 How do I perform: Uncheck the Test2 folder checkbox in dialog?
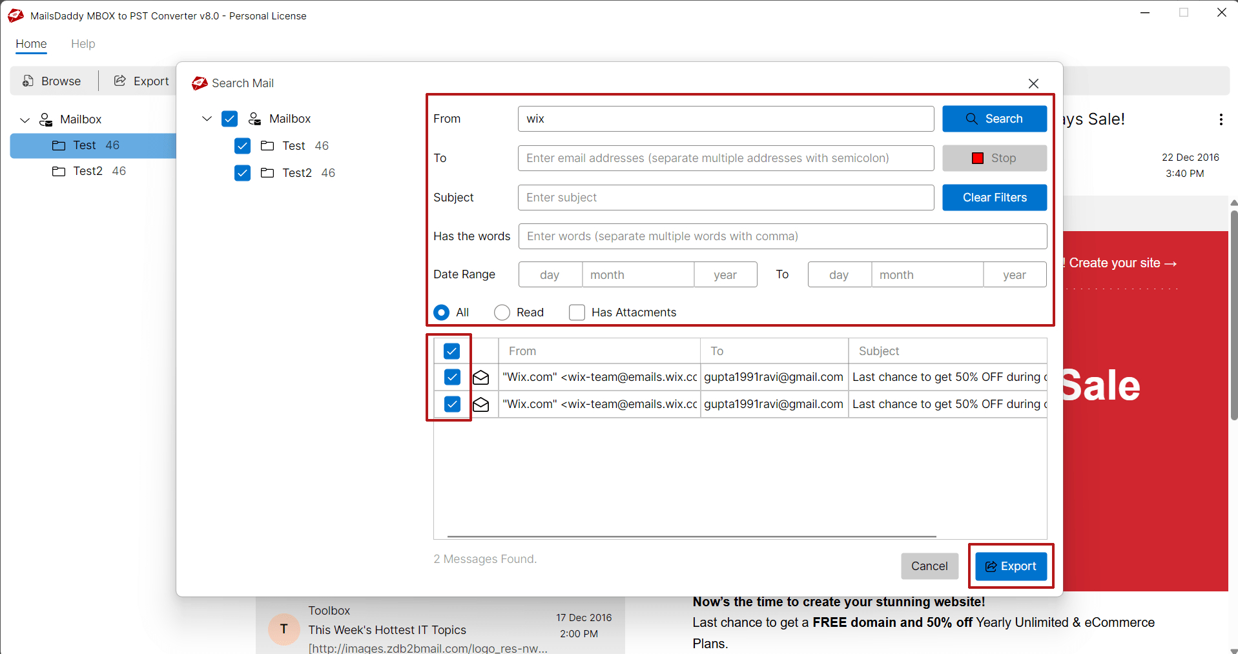pyautogui.click(x=242, y=173)
